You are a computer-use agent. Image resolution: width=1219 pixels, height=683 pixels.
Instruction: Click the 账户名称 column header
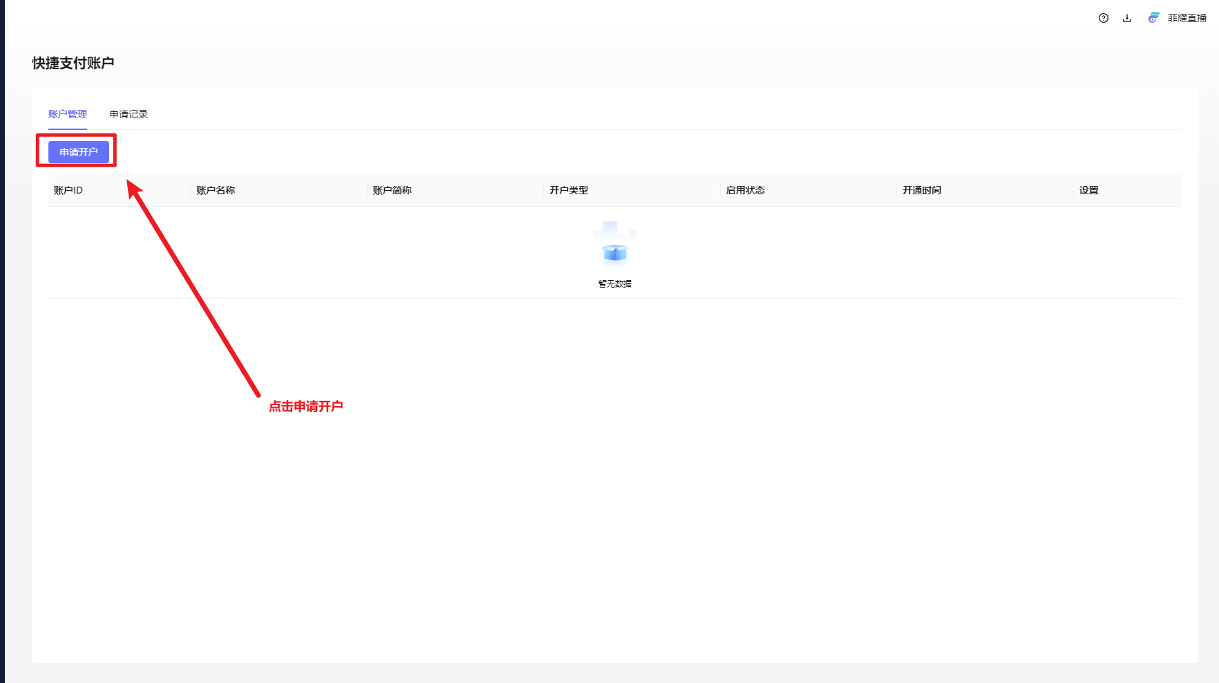(x=216, y=190)
